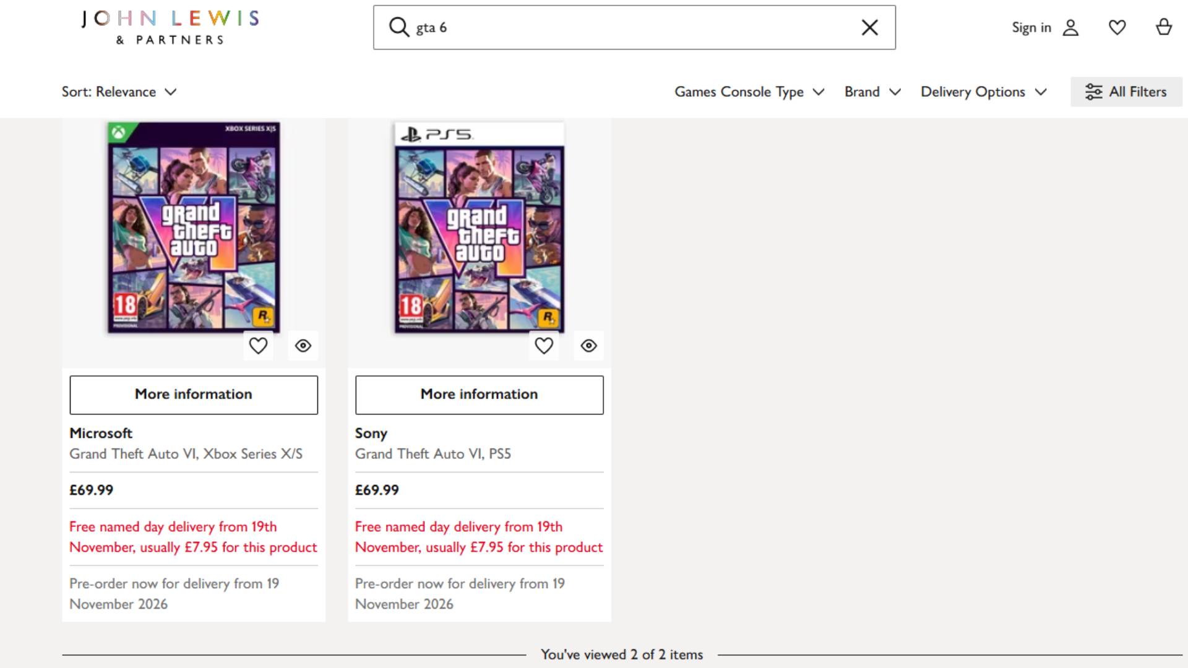
Task: Click the Delivery Options chevron arrow
Action: click(1041, 92)
